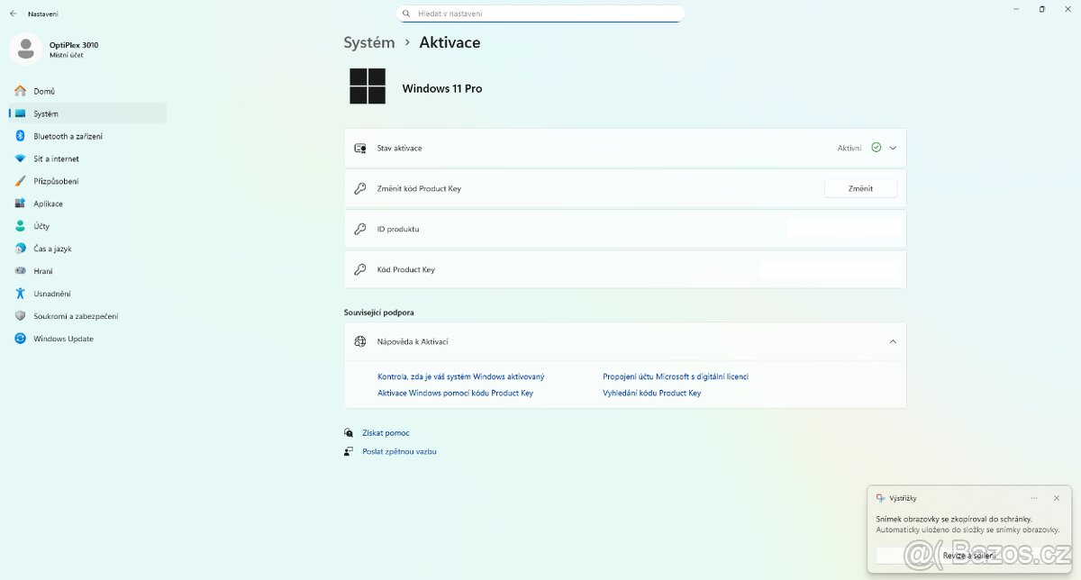Click the Hraní gamepad icon
The width and height of the screenshot is (1081, 580).
pyautogui.click(x=20, y=271)
